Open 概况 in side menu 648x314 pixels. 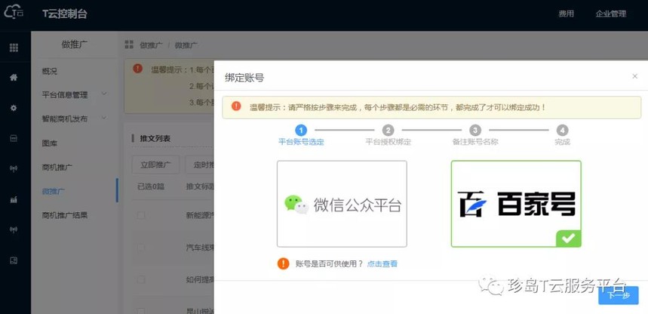[x=50, y=72]
